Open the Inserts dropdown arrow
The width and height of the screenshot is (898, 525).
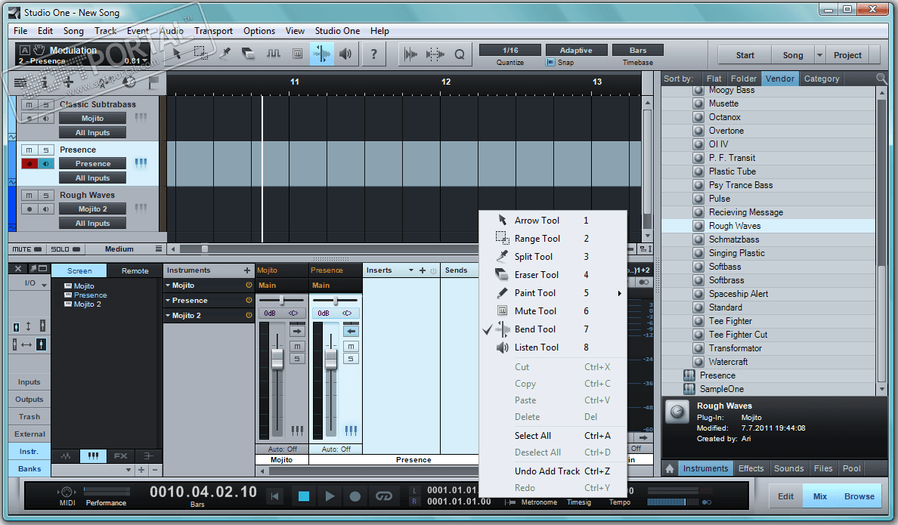coord(410,270)
